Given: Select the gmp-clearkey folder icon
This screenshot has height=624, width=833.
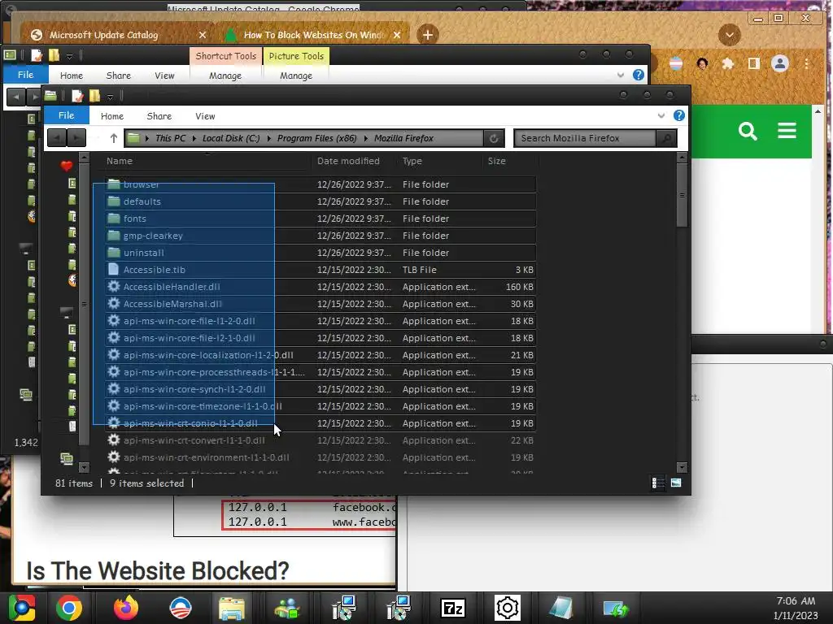Looking at the screenshot, I should pyautogui.click(x=114, y=236).
